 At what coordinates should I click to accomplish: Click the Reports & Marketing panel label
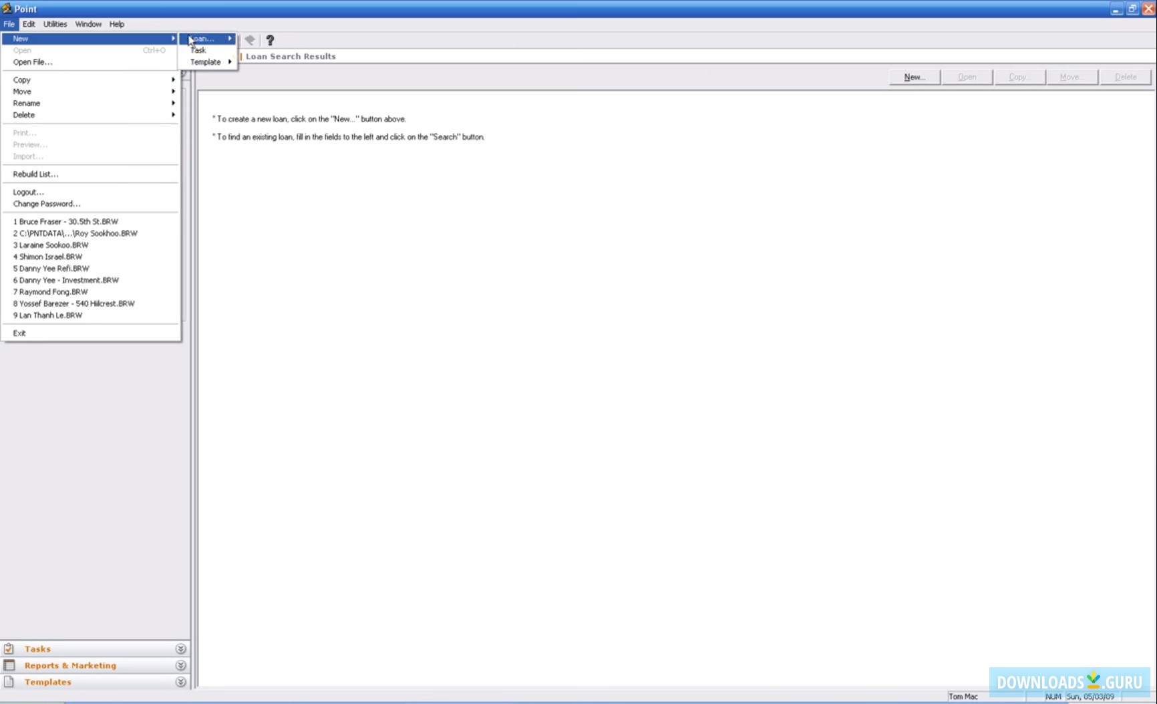tap(70, 665)
